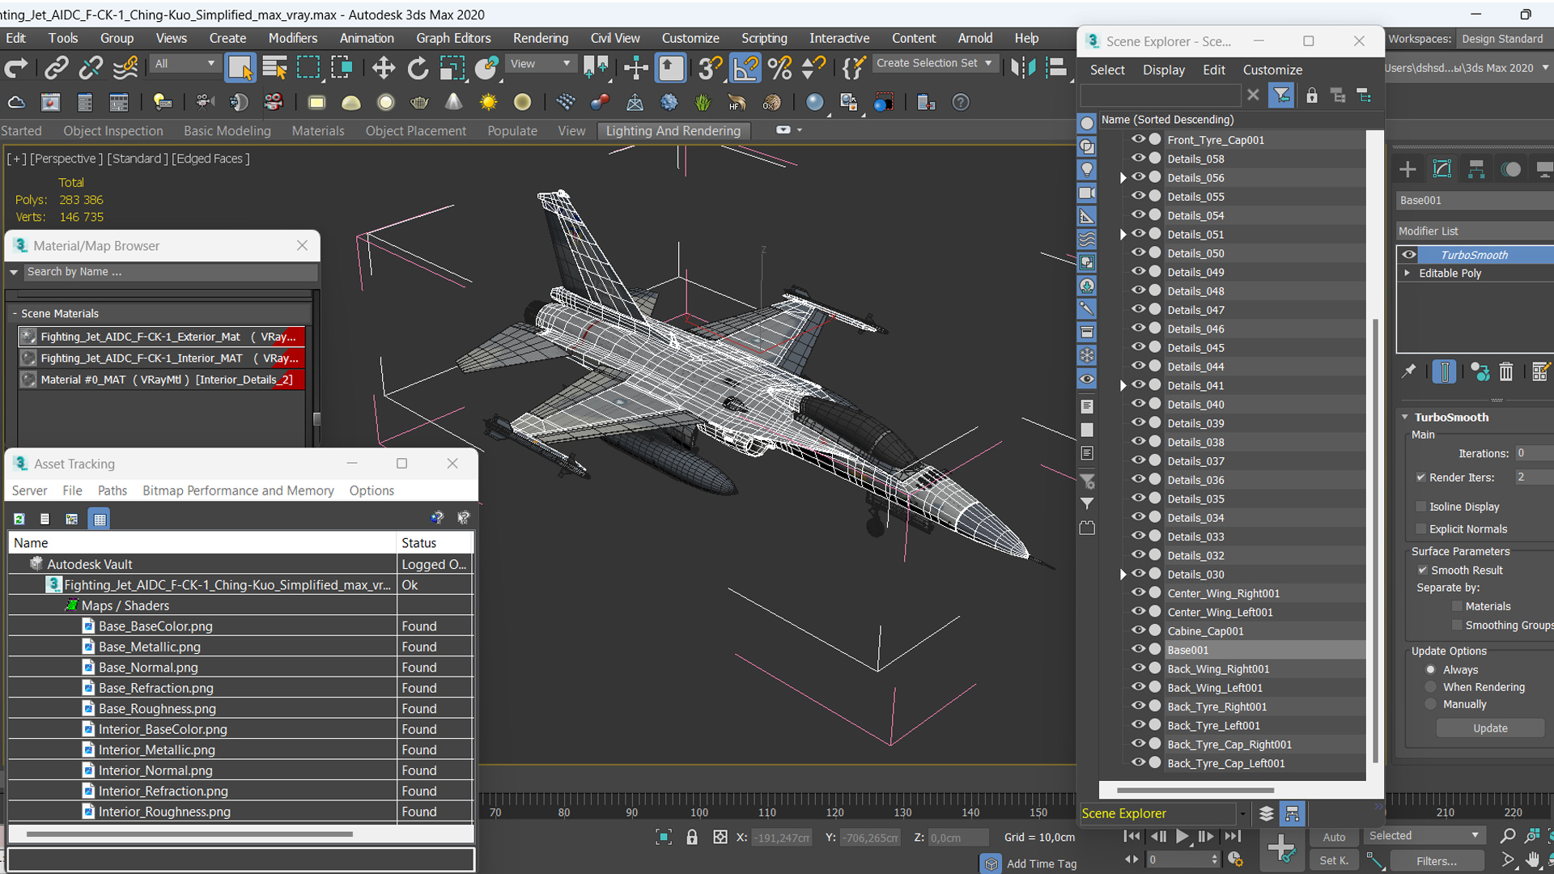Viewport: 1554px width, 874px height.
Task: Toggle the Angle Snap tool
Action: (745, 68)
